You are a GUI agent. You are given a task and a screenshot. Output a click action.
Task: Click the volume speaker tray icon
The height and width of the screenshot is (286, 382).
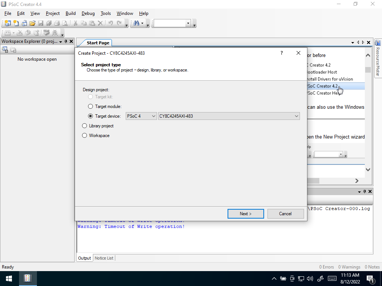310,279
